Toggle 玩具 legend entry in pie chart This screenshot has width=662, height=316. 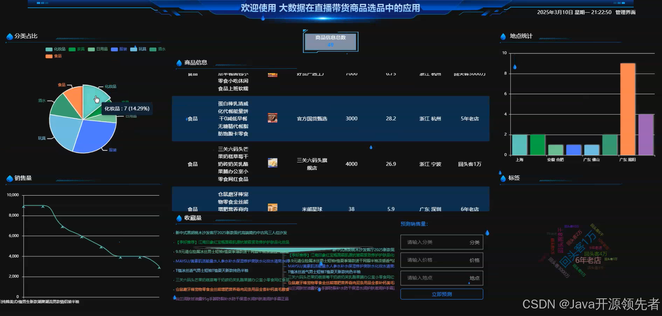(x=138, y=49)
